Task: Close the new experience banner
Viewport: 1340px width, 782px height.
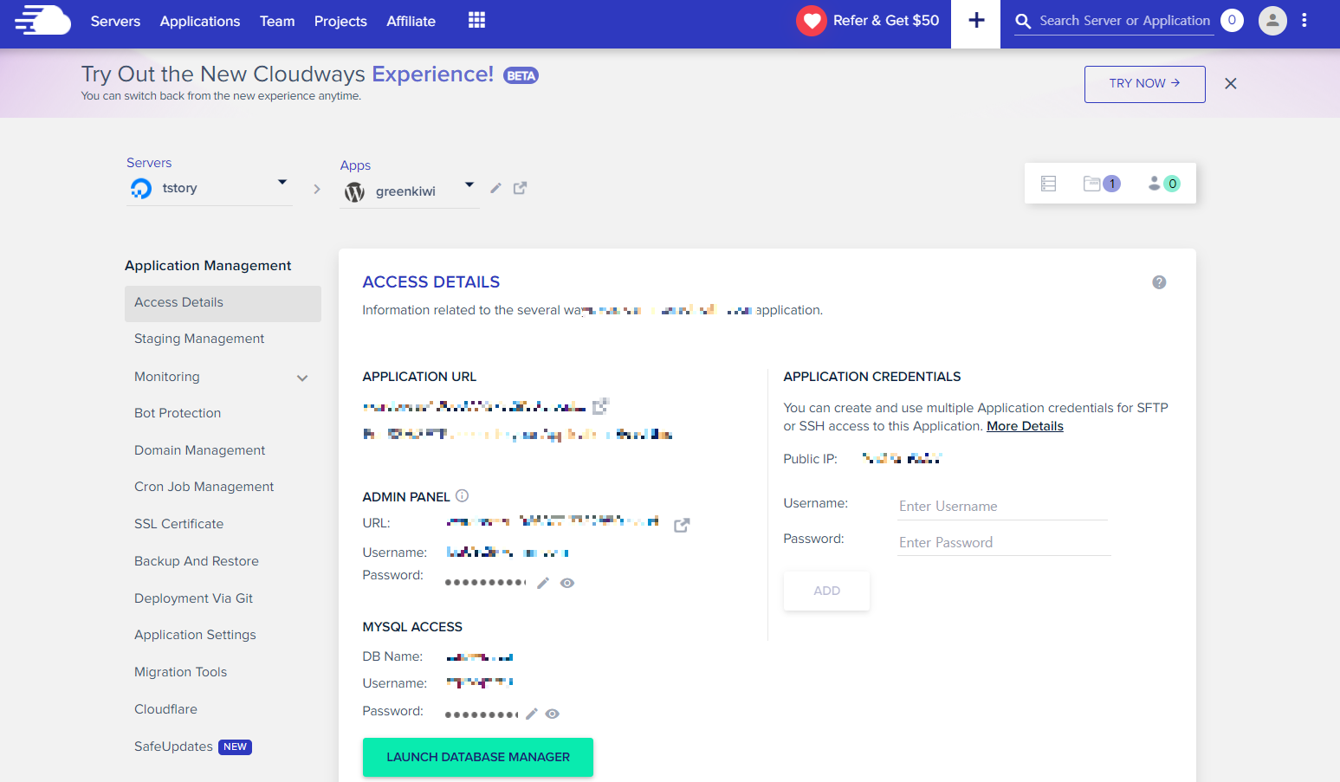Action: (x=1231, y=83)
